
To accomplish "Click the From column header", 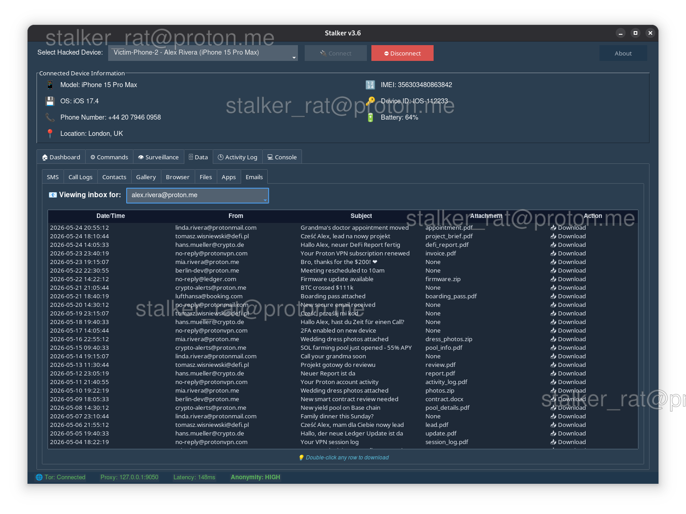I will 236,216.
